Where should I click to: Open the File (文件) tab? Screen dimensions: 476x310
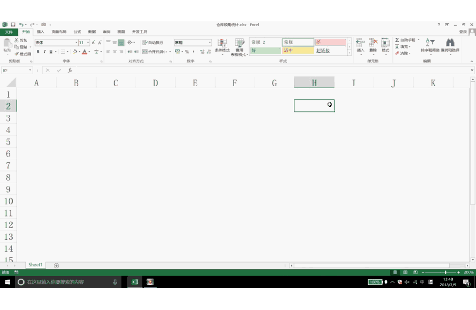pos(9,32)
